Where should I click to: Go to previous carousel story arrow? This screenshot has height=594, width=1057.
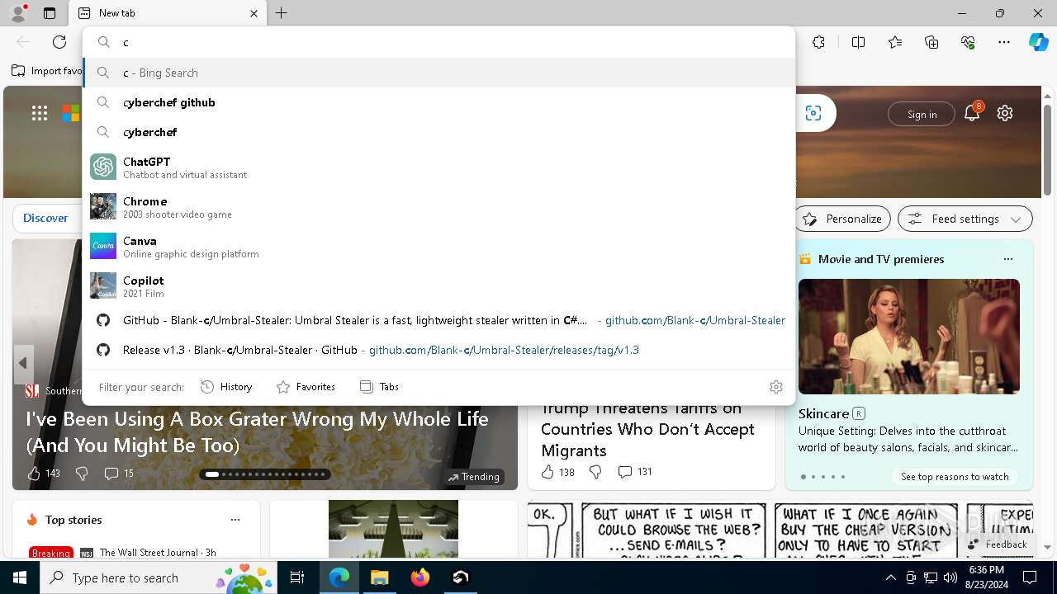[23, 363]
